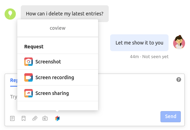Click the Request heading in the popup
190x130 pixels.
tap(34, 47)
